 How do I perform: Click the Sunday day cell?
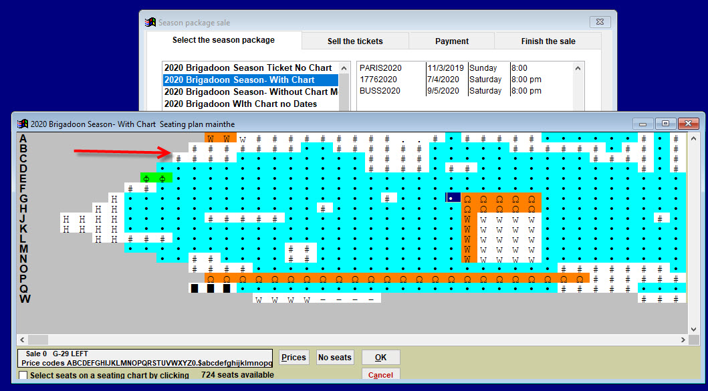pos(483,68)
